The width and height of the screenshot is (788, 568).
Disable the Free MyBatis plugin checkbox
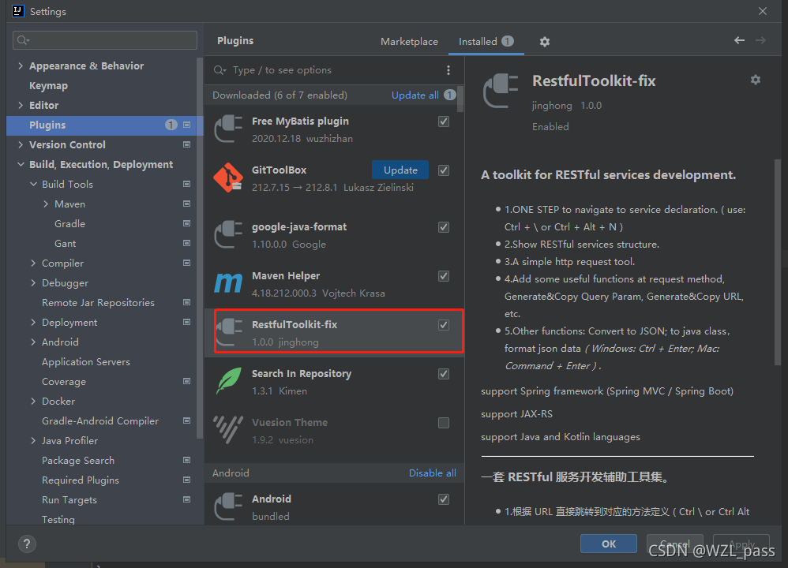444,121
